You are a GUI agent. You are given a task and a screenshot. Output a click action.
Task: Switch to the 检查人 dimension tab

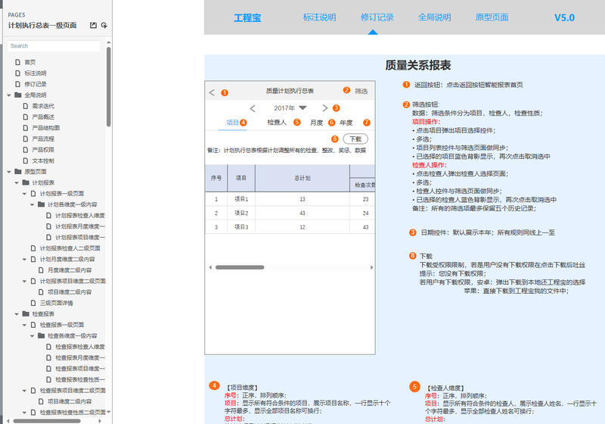tap(277, 123)
